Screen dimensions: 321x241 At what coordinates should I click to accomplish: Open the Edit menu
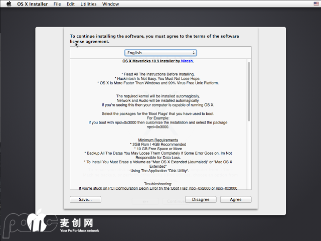pyautogui.click(x=70, y=4)
